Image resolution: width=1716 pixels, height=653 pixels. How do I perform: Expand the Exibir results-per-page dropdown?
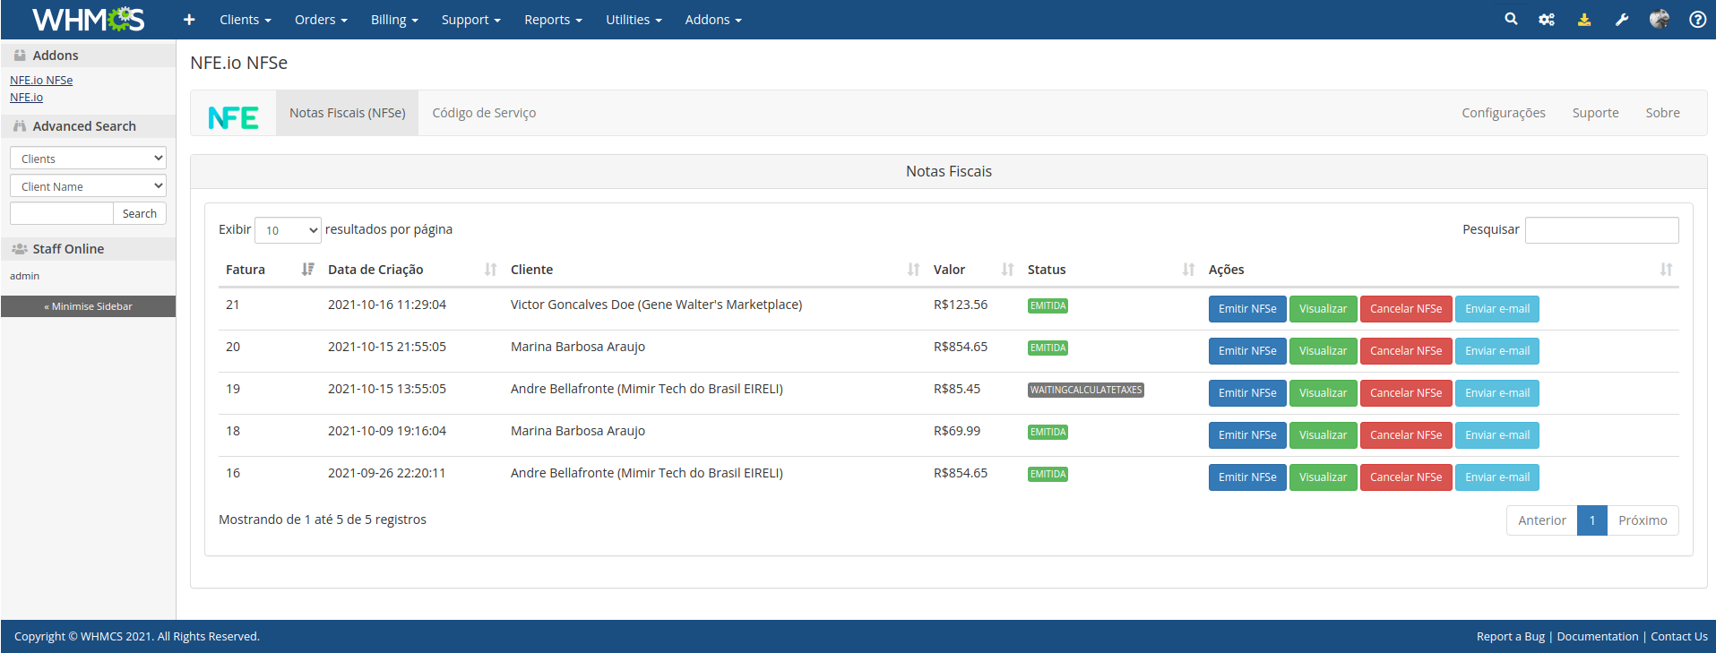(x=288, y=230)
